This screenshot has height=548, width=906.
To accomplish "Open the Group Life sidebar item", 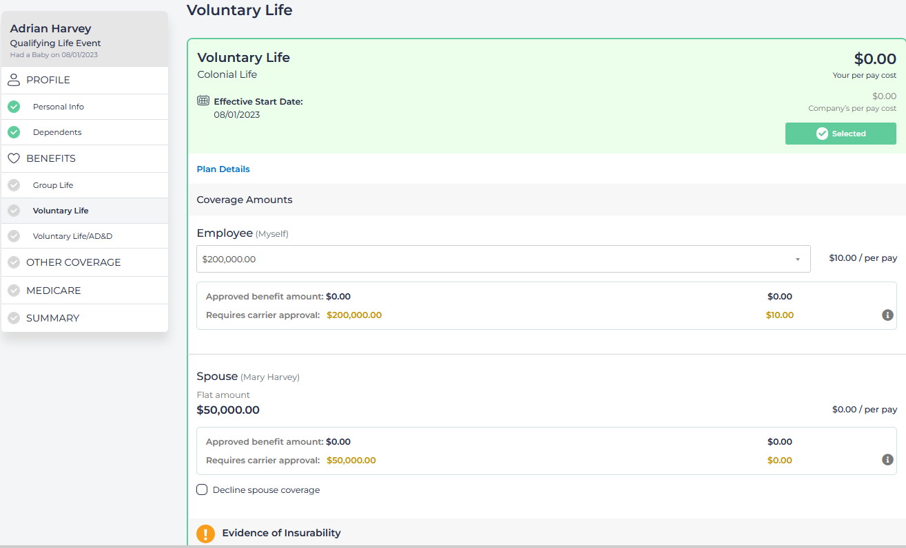I will 53,185.
